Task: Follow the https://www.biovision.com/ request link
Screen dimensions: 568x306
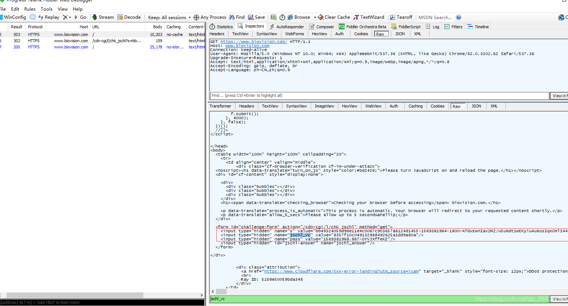Action: click(254, 41)
